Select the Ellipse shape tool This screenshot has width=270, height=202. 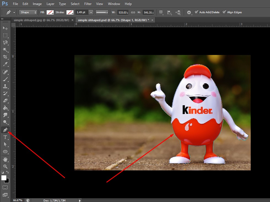point(5,151)
